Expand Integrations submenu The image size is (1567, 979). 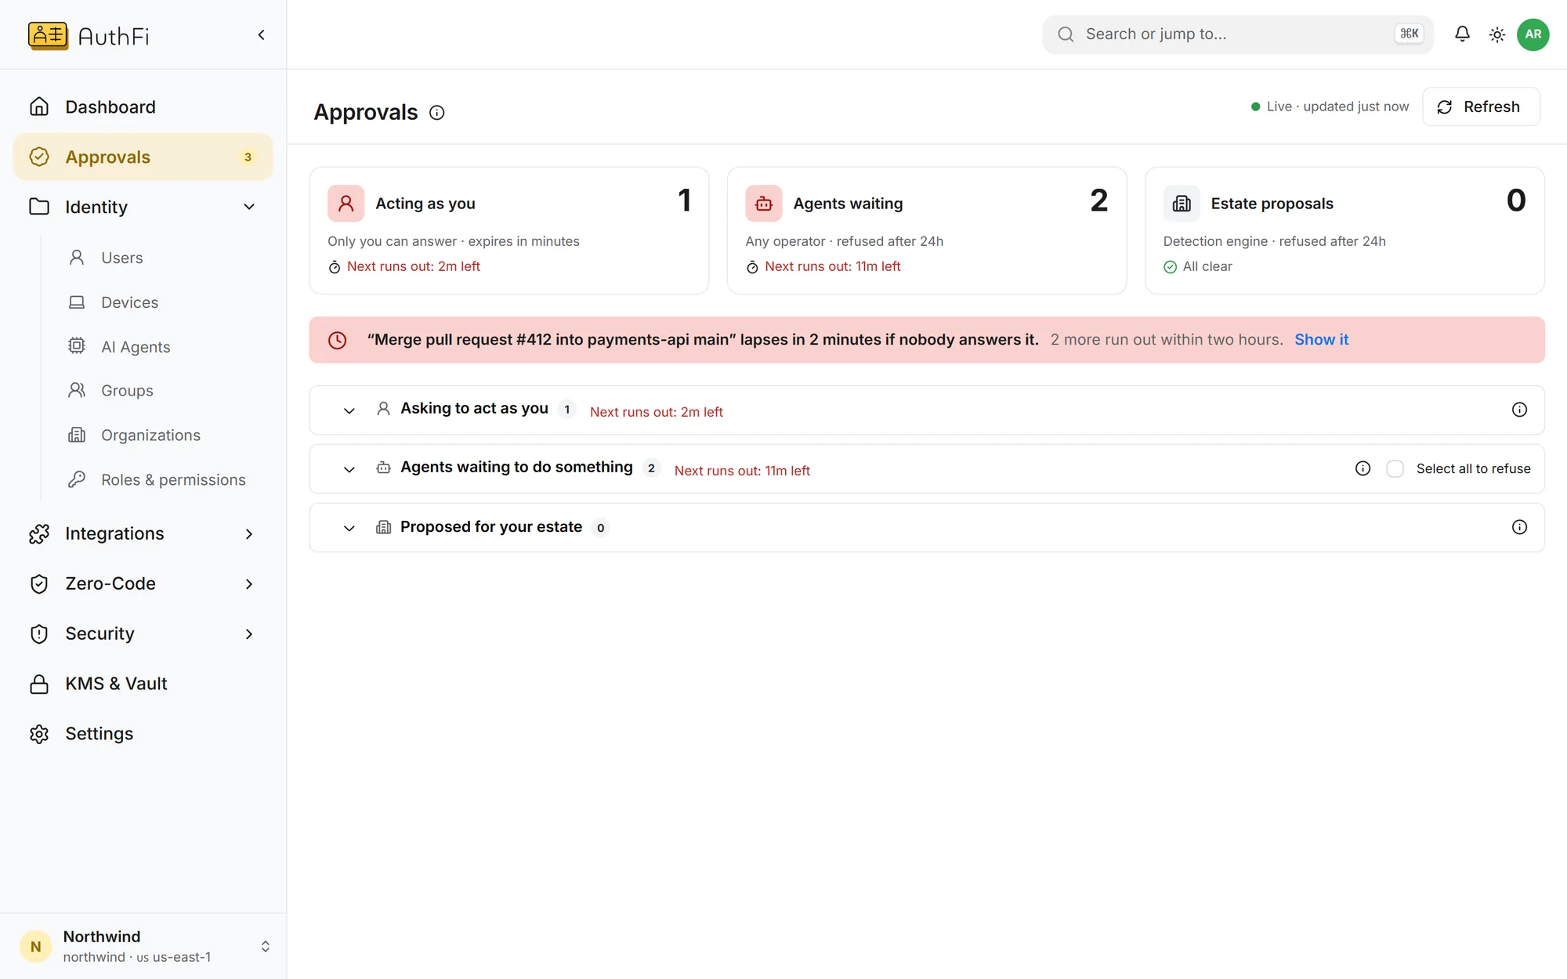(x=249, y=534)
